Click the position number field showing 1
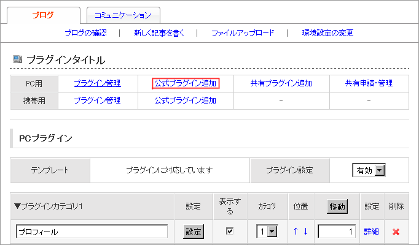Image resolution: width=419 pixels, height=245 pixels. [x=337, y=232]
